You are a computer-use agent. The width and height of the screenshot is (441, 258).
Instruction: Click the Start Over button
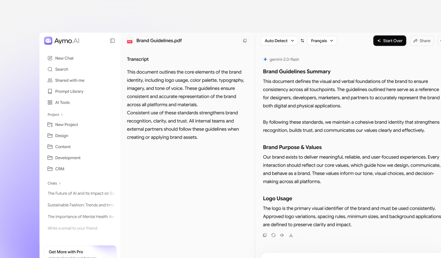[x=389, y=41]
